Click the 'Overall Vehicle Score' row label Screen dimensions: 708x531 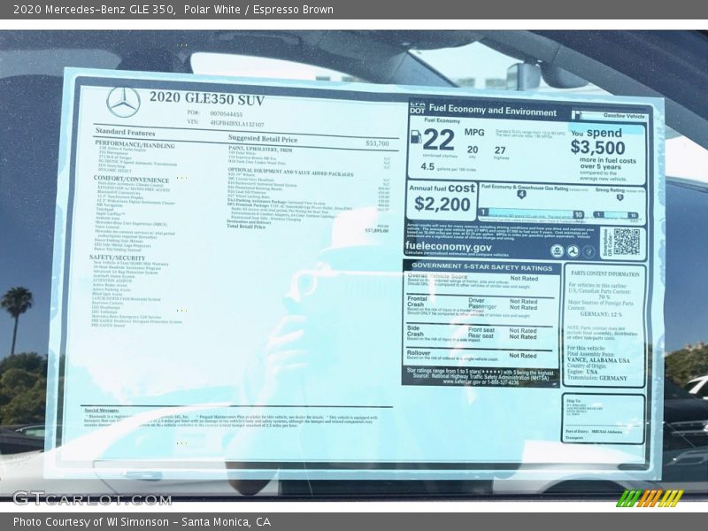pos(437,276)
